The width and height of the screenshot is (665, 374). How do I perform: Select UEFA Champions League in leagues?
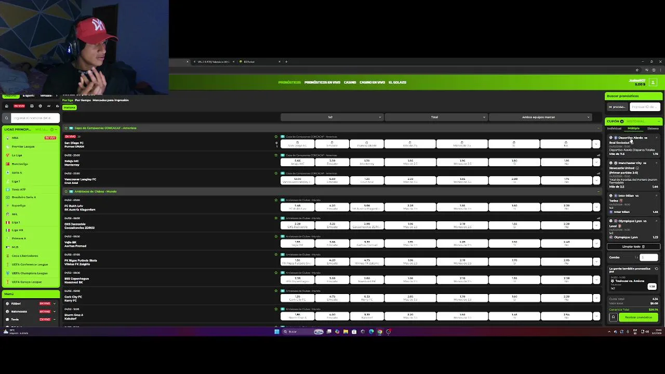[x=31, y=273]
